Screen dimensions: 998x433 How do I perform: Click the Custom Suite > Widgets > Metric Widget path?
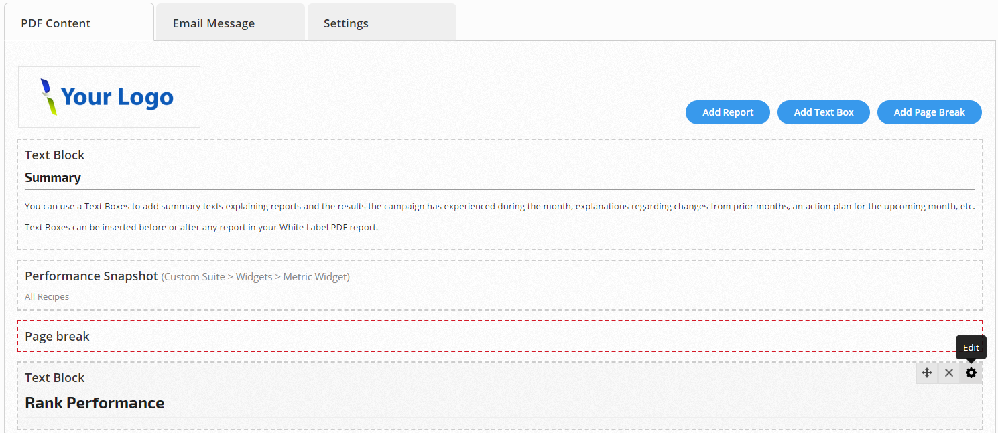tap(255, 277)
